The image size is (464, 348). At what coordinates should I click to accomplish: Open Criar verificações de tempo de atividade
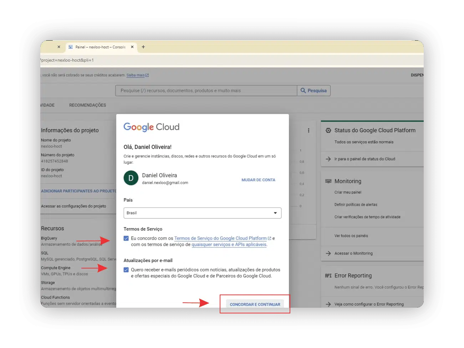[367, 217]
